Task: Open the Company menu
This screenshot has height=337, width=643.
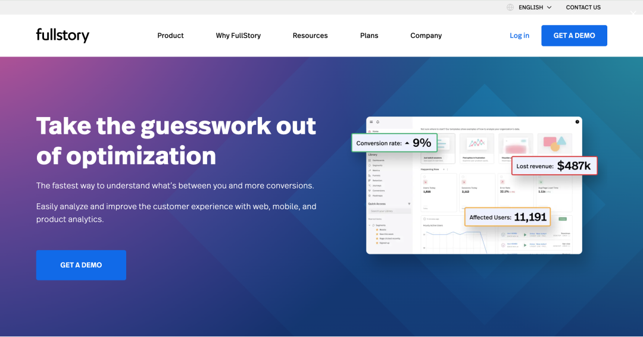Action: point(426,36)
